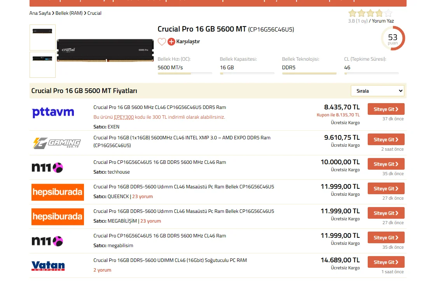Click the 3.8 (1 oy) rating text
433x281 pixels.
click(358, 21)
